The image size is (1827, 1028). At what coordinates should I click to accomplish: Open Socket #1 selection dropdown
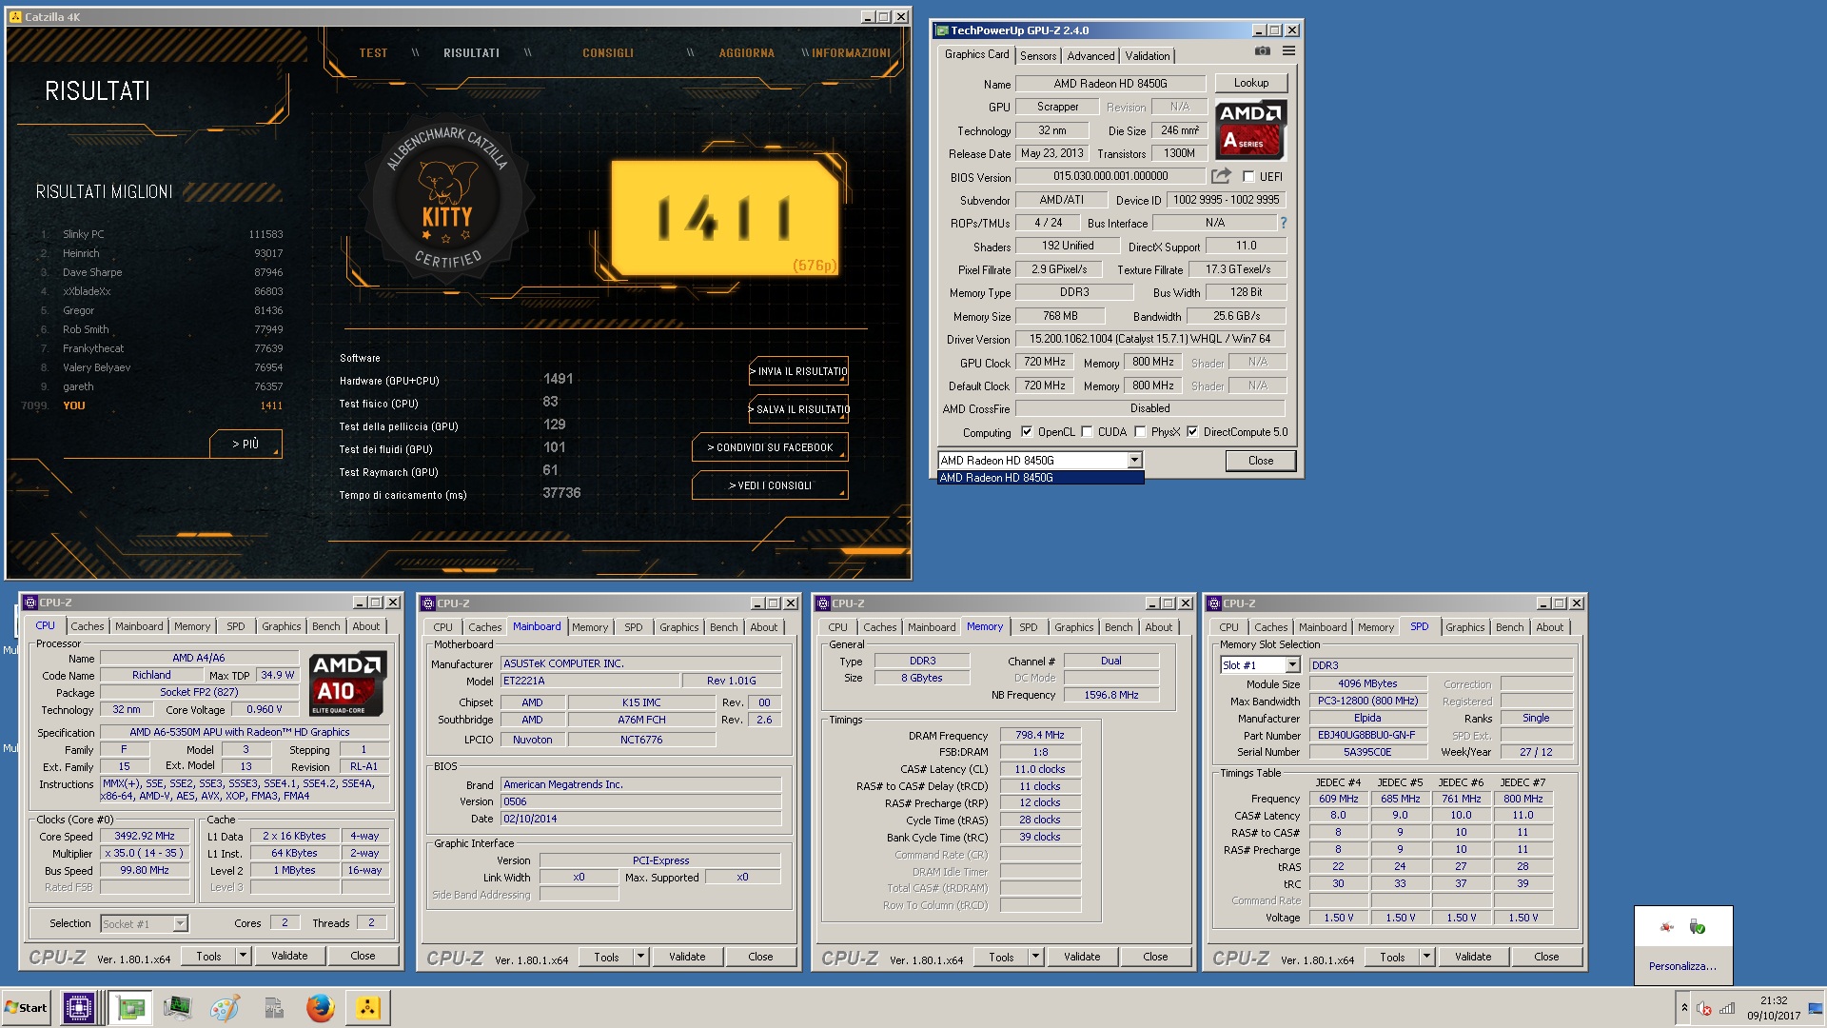click(180, 923)
